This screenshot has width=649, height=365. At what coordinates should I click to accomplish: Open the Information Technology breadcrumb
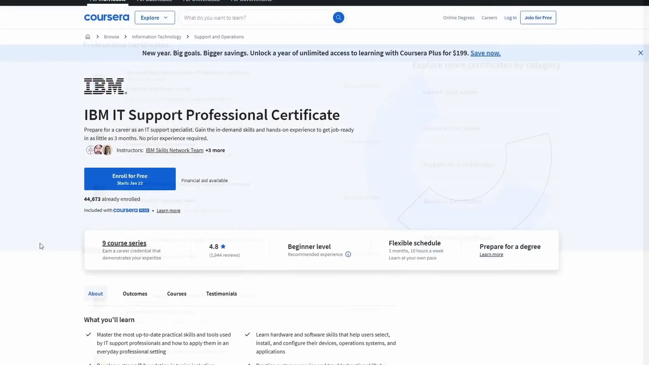[157, 36]
